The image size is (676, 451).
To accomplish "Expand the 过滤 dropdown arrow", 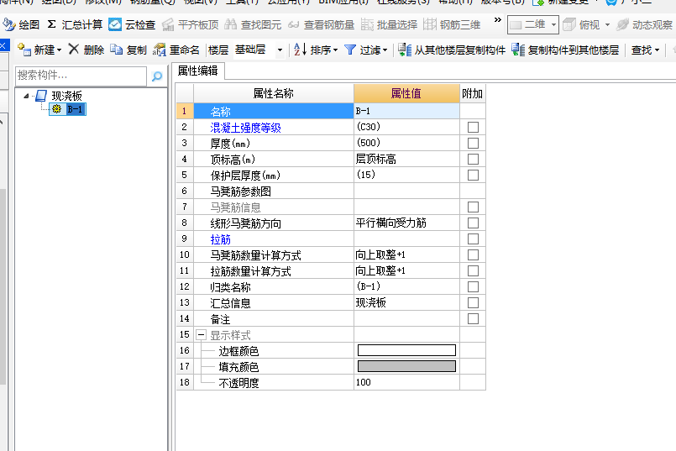I will pyautogui.click(x=385, y=50).
